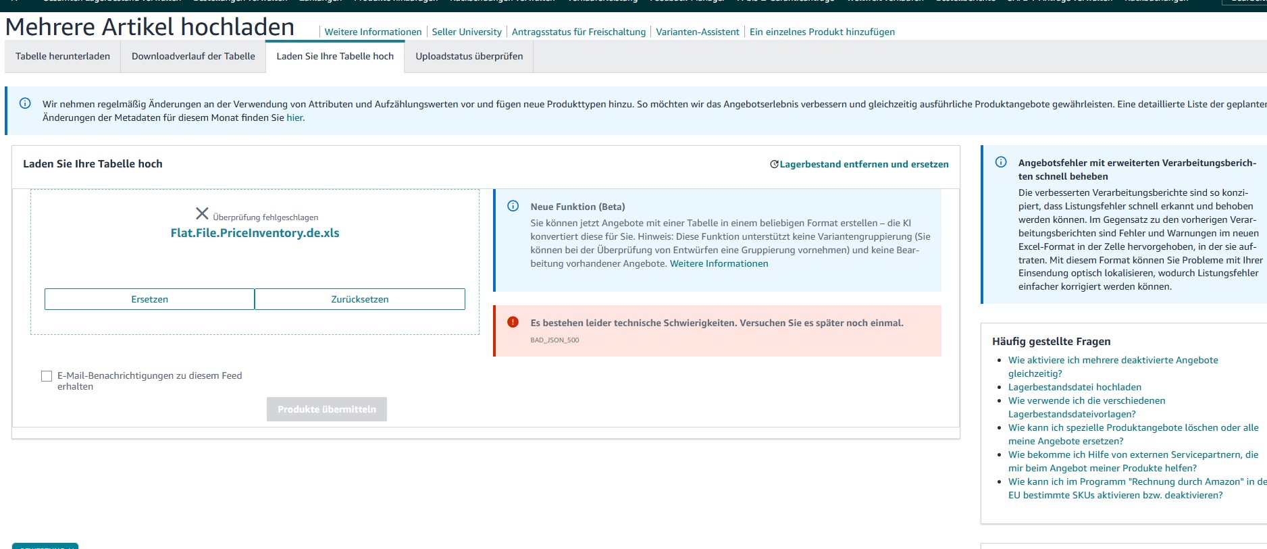Viewport: 1267px width, 549px height.
Task: Open the header Weitere Informationen link
Action: click(x=373, y=32)
